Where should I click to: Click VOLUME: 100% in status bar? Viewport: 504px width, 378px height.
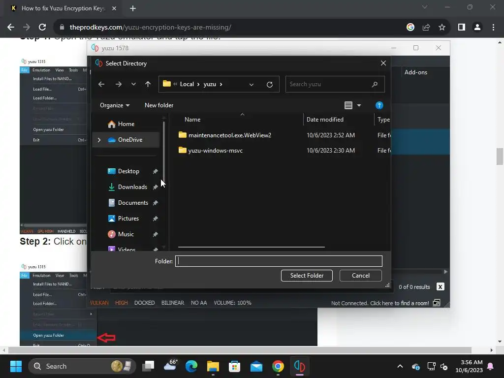(x=232, y=303)
